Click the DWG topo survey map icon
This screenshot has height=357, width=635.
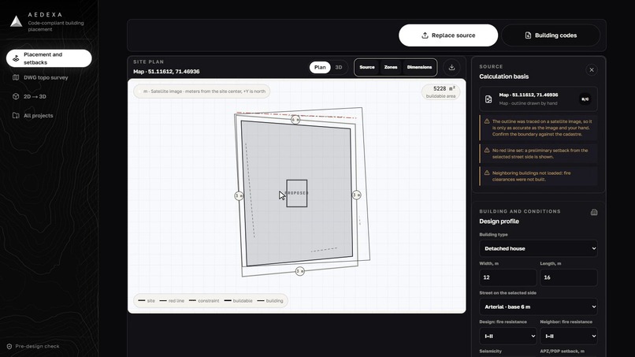16,77
